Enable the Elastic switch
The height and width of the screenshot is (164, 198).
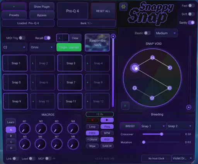point(147,33)
